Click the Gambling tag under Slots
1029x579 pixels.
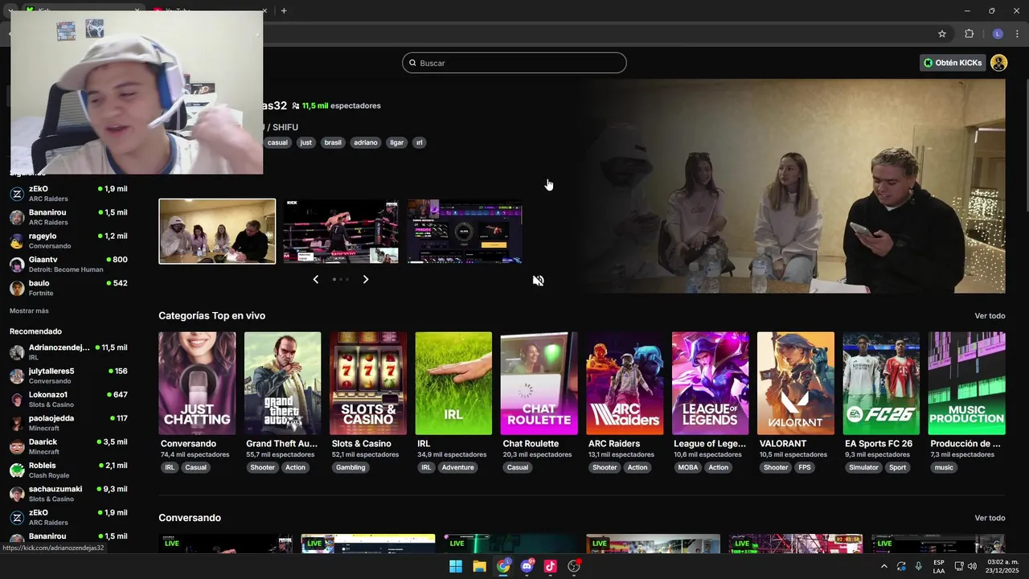(x=351, y=467)
